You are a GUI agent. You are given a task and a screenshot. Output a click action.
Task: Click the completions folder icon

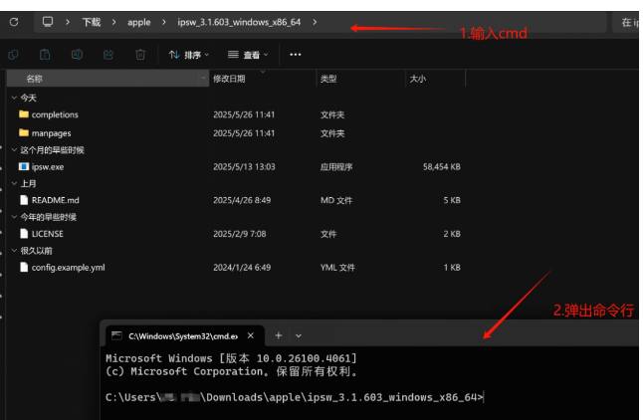pos(24,114)
